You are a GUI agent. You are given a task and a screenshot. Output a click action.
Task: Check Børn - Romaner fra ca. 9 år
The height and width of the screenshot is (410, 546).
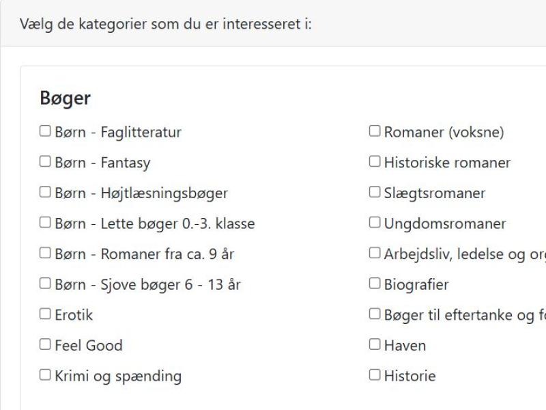pyautogui.click(x=45, y=254)
